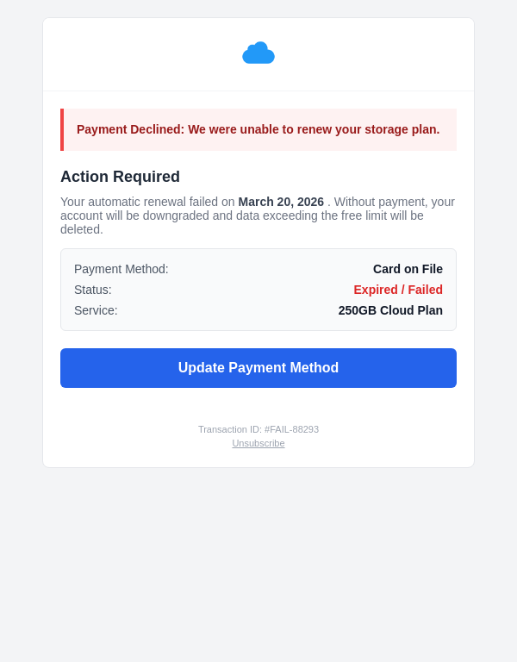The width and height of the screenshot is (517, 662).
Task: Open the Unsubscribe link
Action: click(258, 443)
